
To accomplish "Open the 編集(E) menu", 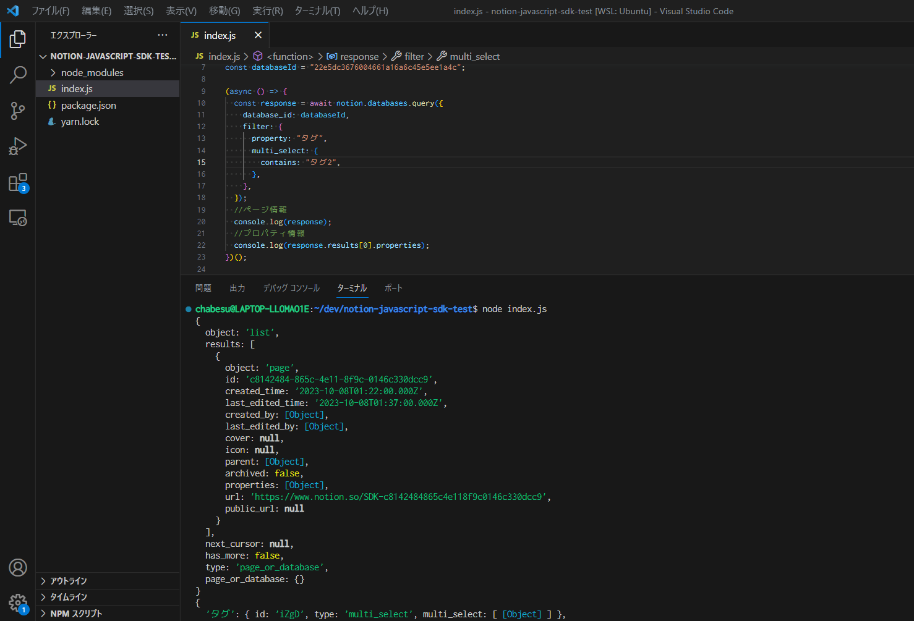I will (96, 11).
